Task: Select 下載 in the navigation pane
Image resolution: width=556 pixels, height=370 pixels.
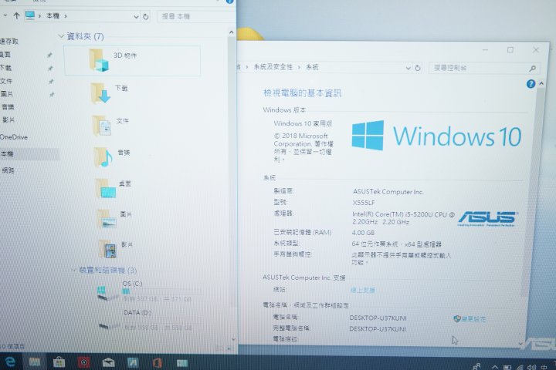Action: [x=5, y=68]
